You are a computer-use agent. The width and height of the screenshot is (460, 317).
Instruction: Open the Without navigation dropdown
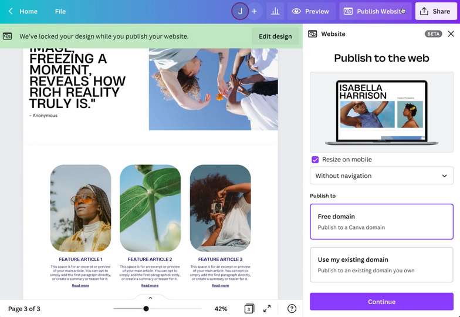tap(381, 176)
